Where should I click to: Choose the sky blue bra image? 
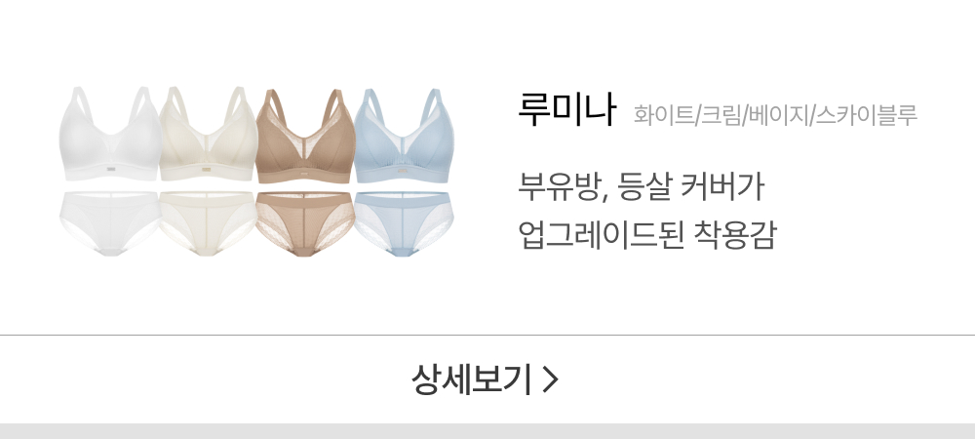click(405, 137)
